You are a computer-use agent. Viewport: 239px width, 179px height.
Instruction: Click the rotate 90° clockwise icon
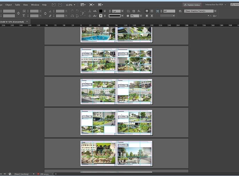(x=72, y=11)
